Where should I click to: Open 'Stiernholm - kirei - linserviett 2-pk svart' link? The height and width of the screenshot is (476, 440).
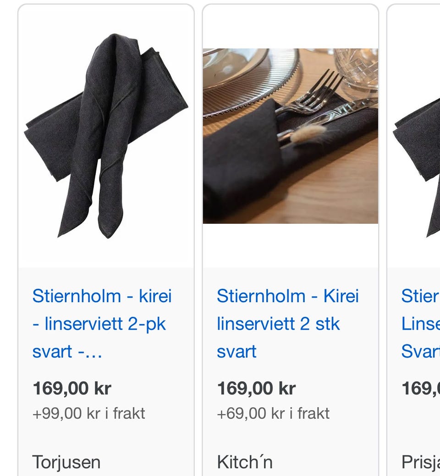[x=102, y=324]
